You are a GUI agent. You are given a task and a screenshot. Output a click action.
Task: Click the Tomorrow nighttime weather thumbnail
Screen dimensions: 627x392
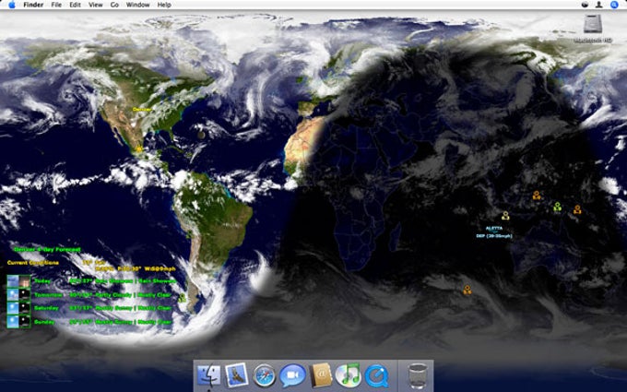pos(25,295)
